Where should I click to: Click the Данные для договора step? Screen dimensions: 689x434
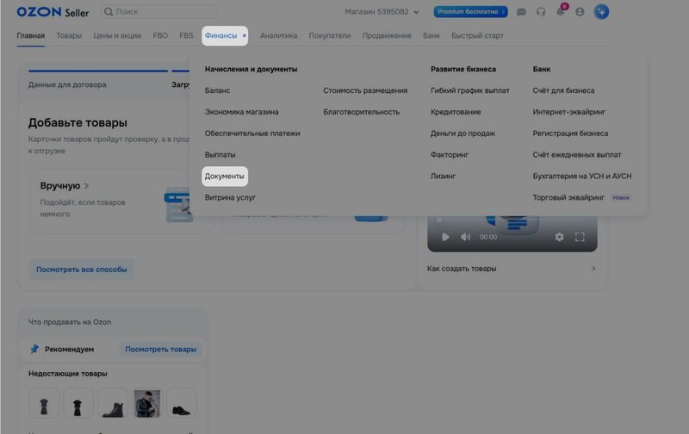67,84
